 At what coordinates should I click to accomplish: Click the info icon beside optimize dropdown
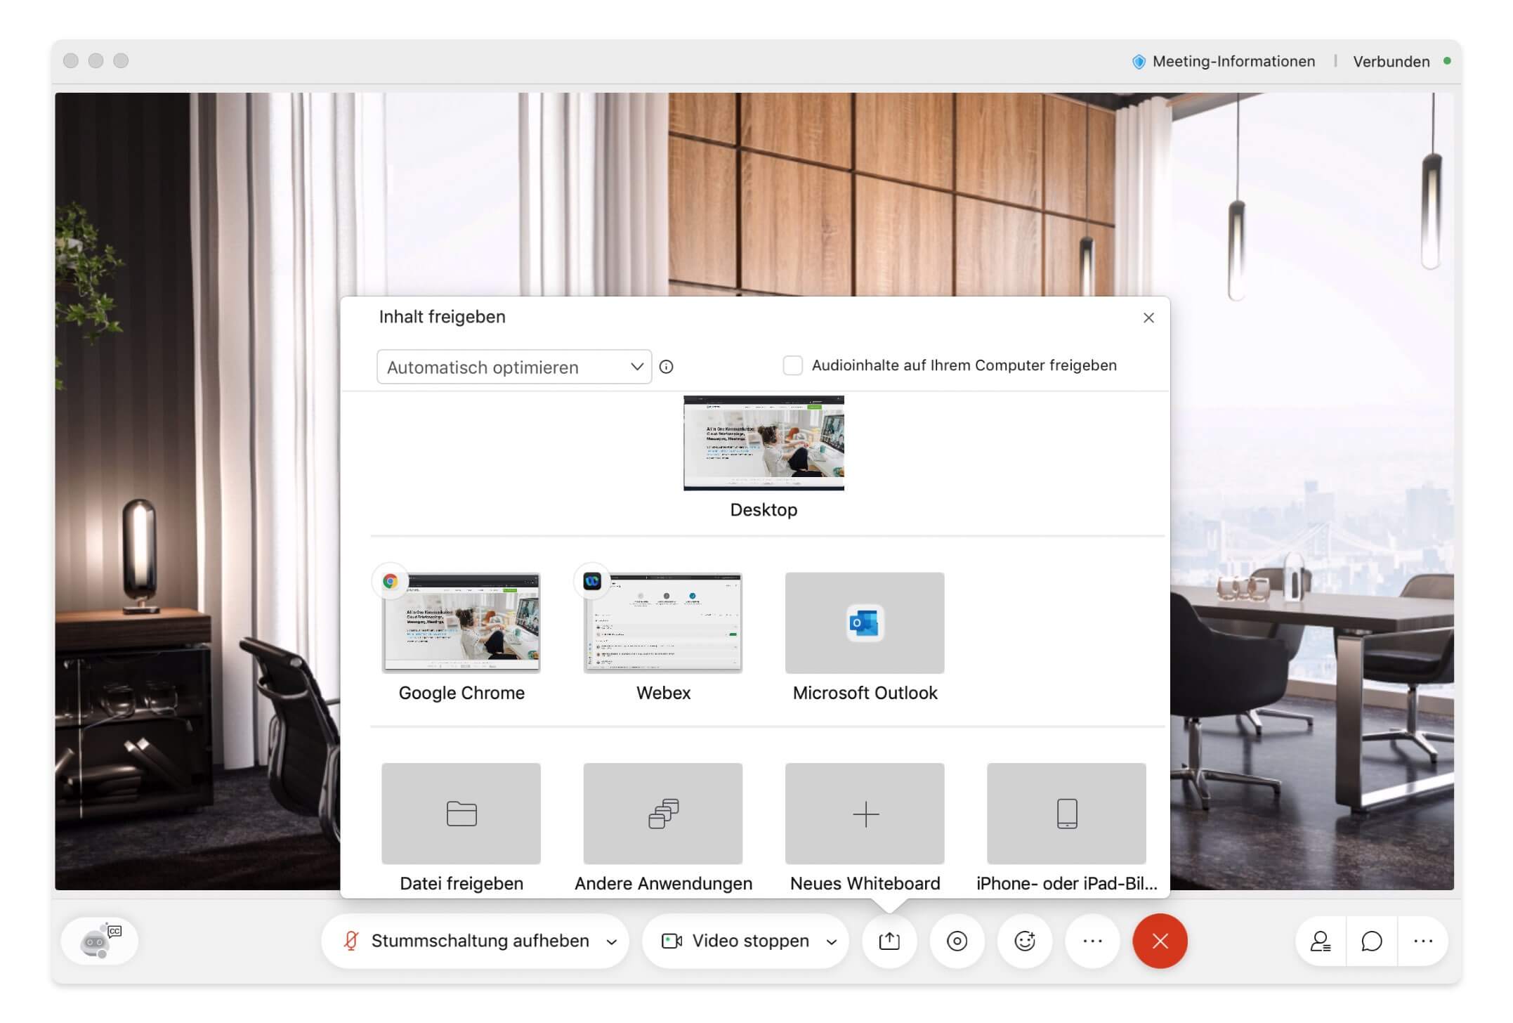click(x=666, y=367)
